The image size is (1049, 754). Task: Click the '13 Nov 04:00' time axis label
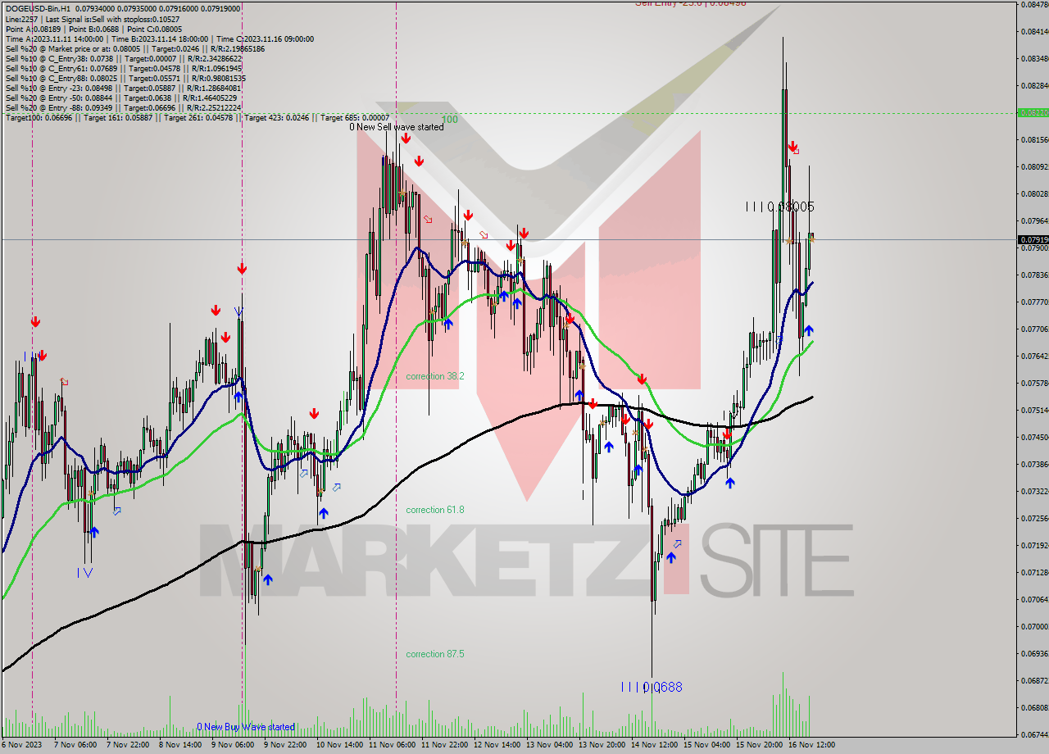coord(550,745)
